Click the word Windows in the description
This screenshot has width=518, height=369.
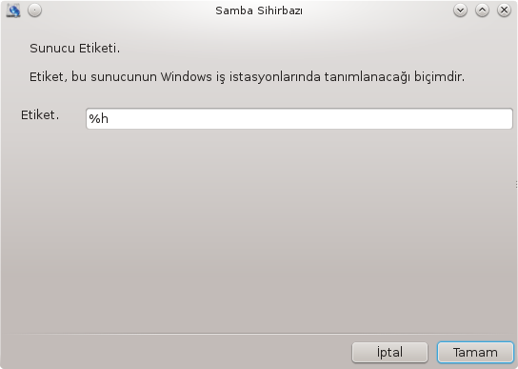pos(186,77)
